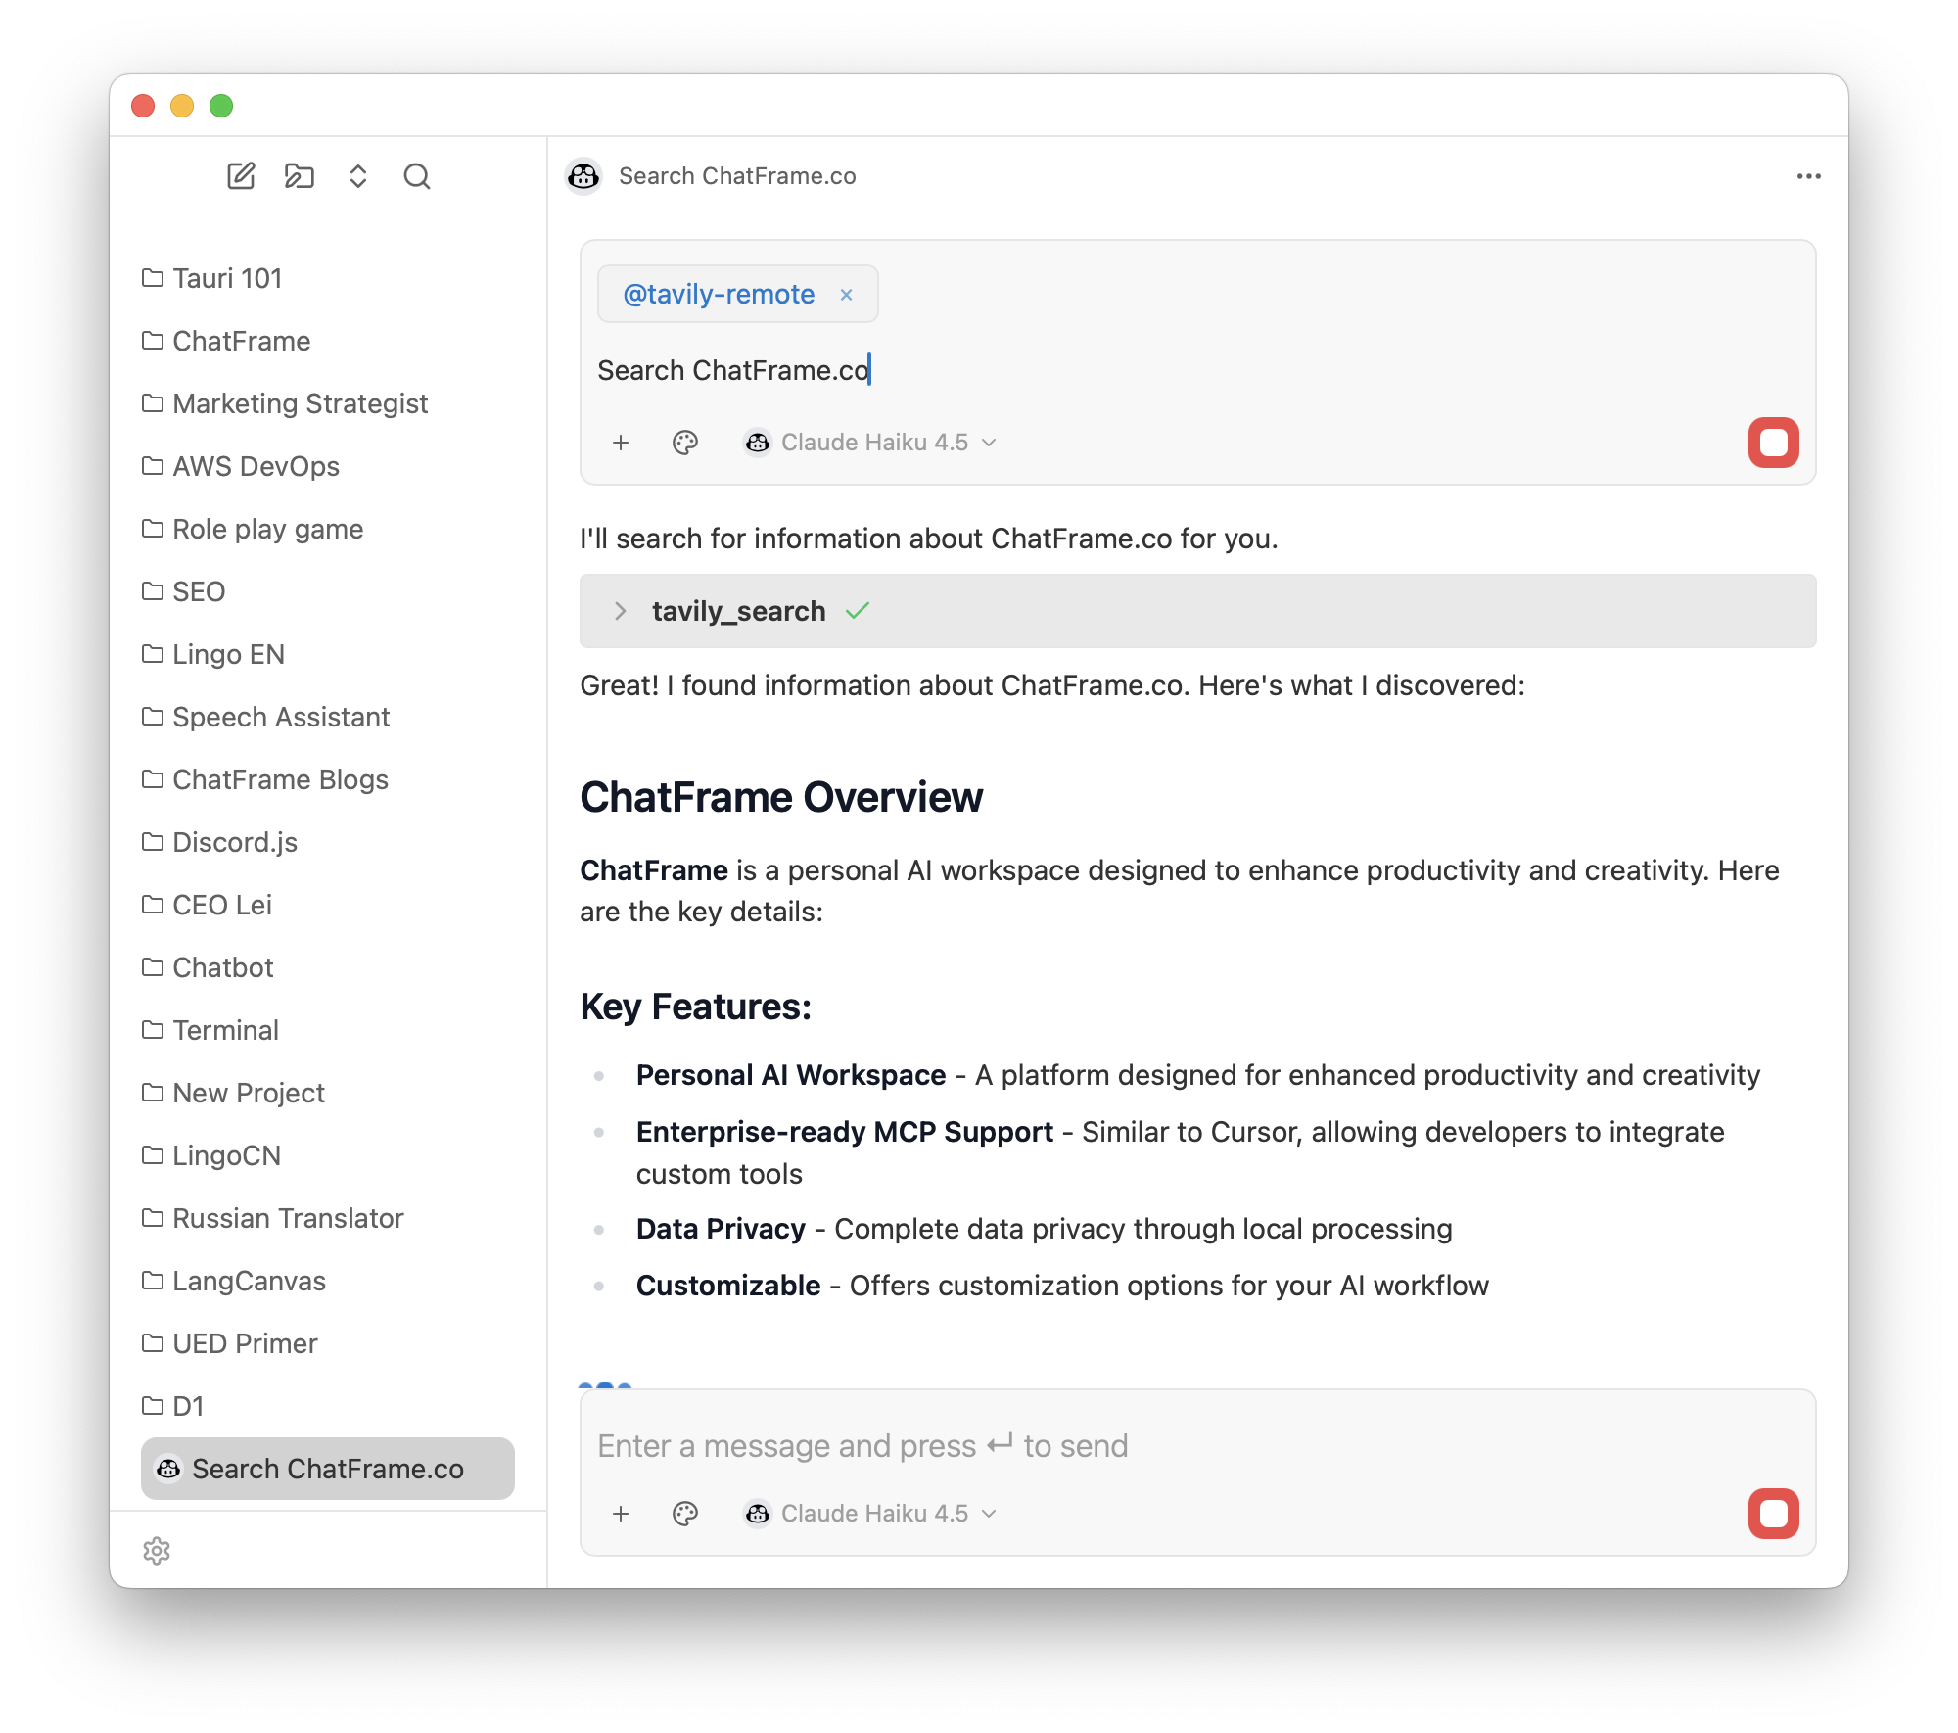Expand the tavily_search tool call details

(620, 611)
